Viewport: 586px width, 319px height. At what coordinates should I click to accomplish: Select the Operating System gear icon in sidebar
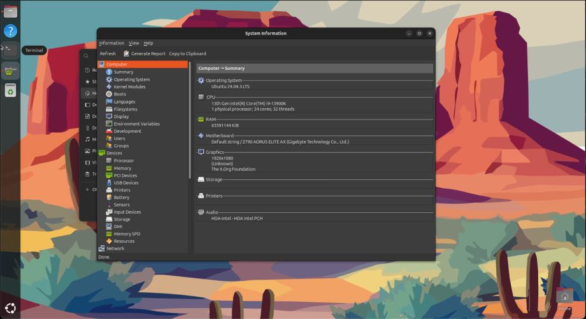[109, 79]
